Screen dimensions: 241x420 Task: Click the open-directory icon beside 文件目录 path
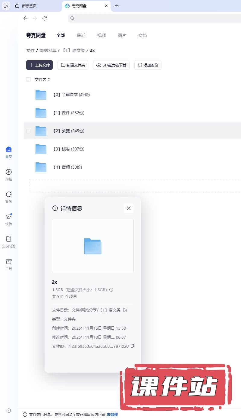tap(125, 310)
